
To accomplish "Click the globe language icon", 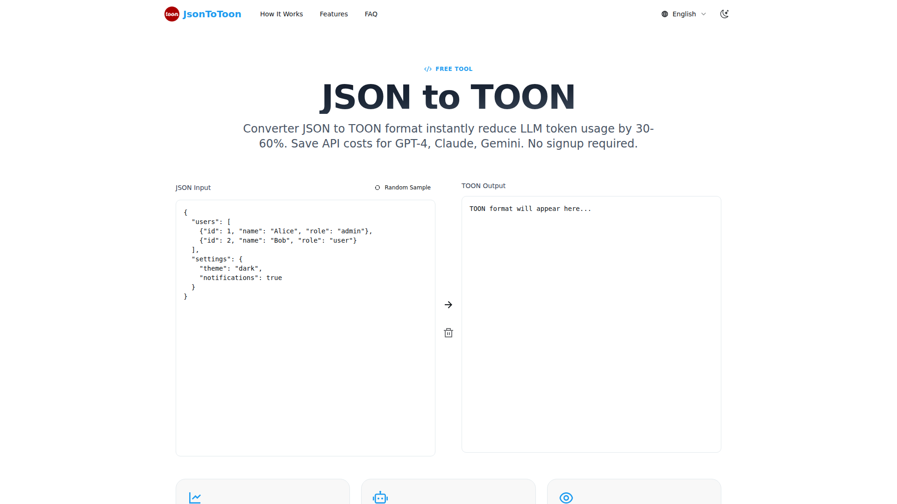I will tap(664, 14).
